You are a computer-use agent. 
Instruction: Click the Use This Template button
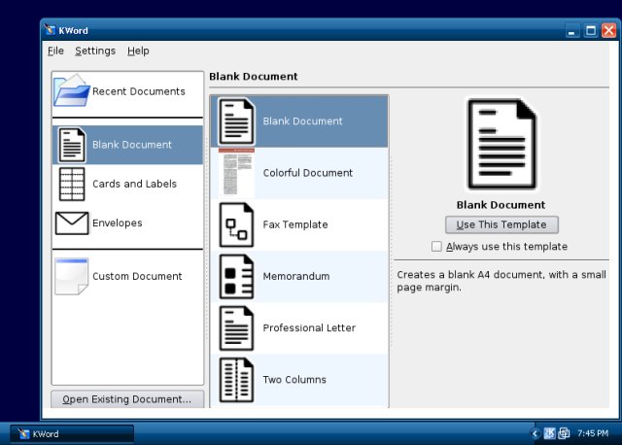tap(501, 224)
